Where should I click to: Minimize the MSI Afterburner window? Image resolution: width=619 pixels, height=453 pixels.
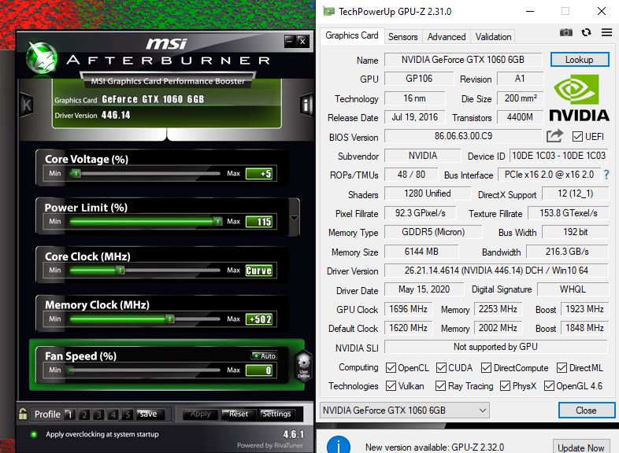[290, 41]
